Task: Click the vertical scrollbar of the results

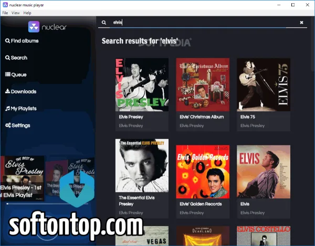Action: click(x=313, y=43)
